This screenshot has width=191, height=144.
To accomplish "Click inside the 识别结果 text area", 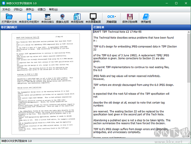I will 140,84.
